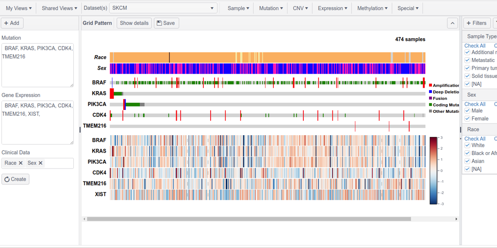Click into the Mutation gene list box
Viewport: 497px width, 248px height.
(37, 65)
